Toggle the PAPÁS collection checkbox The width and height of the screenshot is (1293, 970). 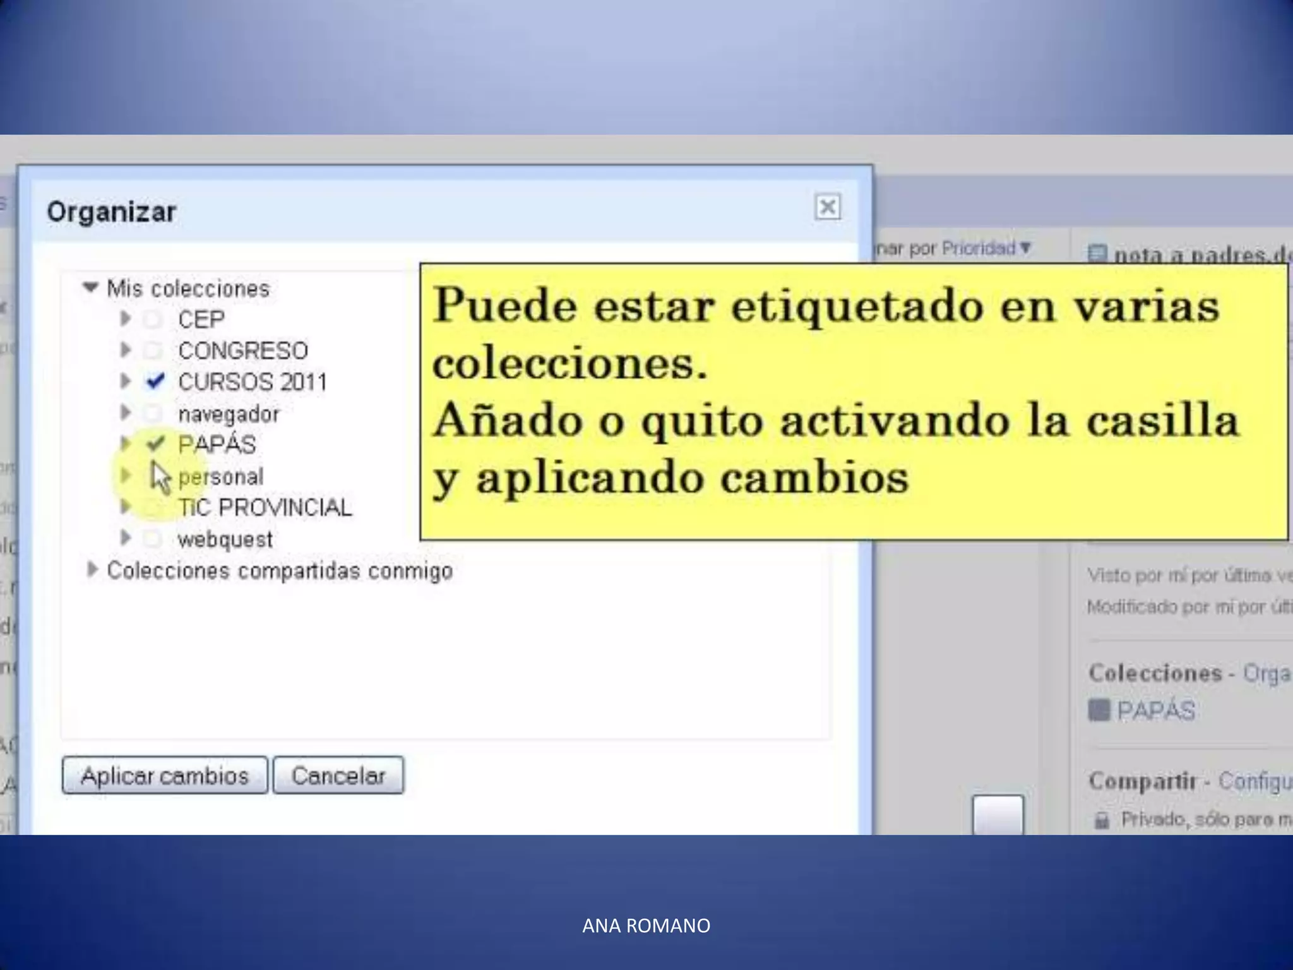pyautogui.click(x=155, y=444)
